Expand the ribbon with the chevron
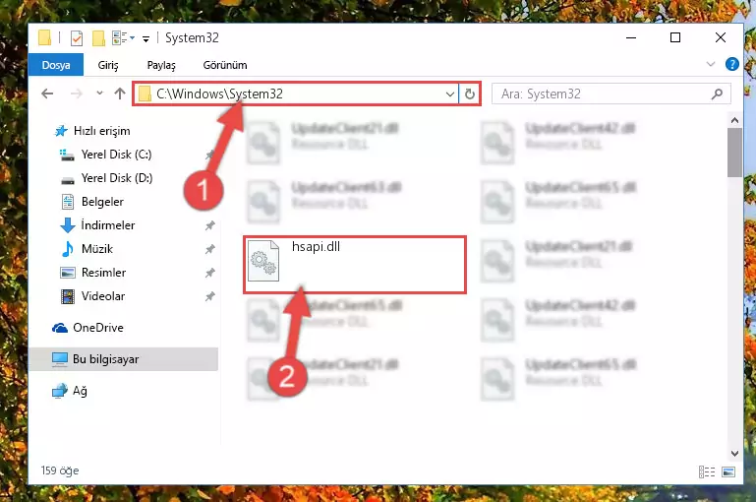756x502 pixels. (710, 64)
